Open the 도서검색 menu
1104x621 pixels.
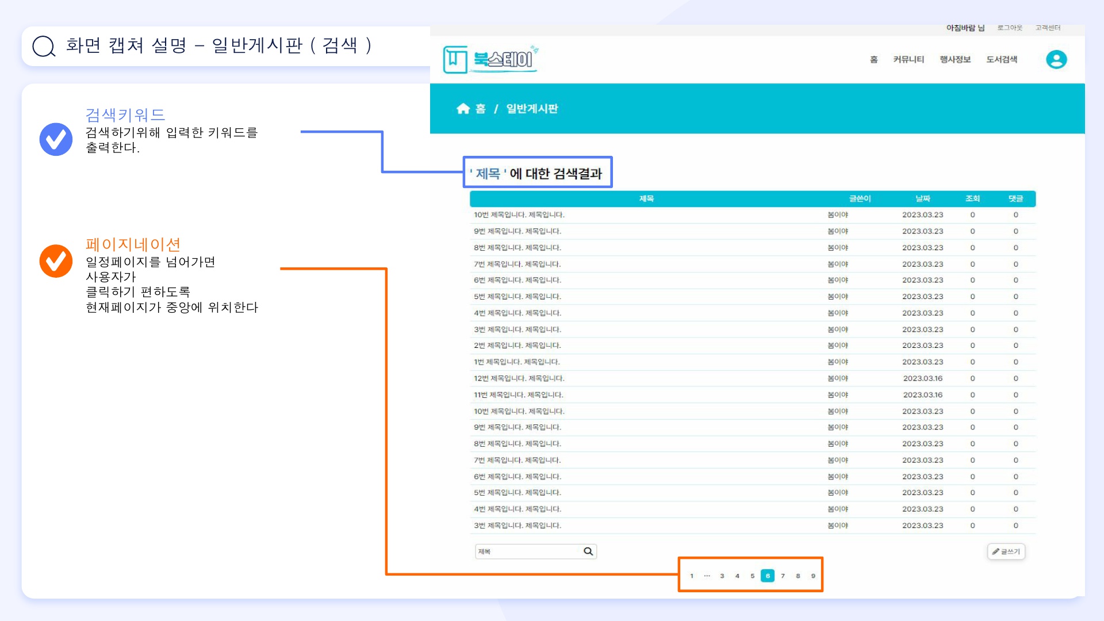point(1001,59)
